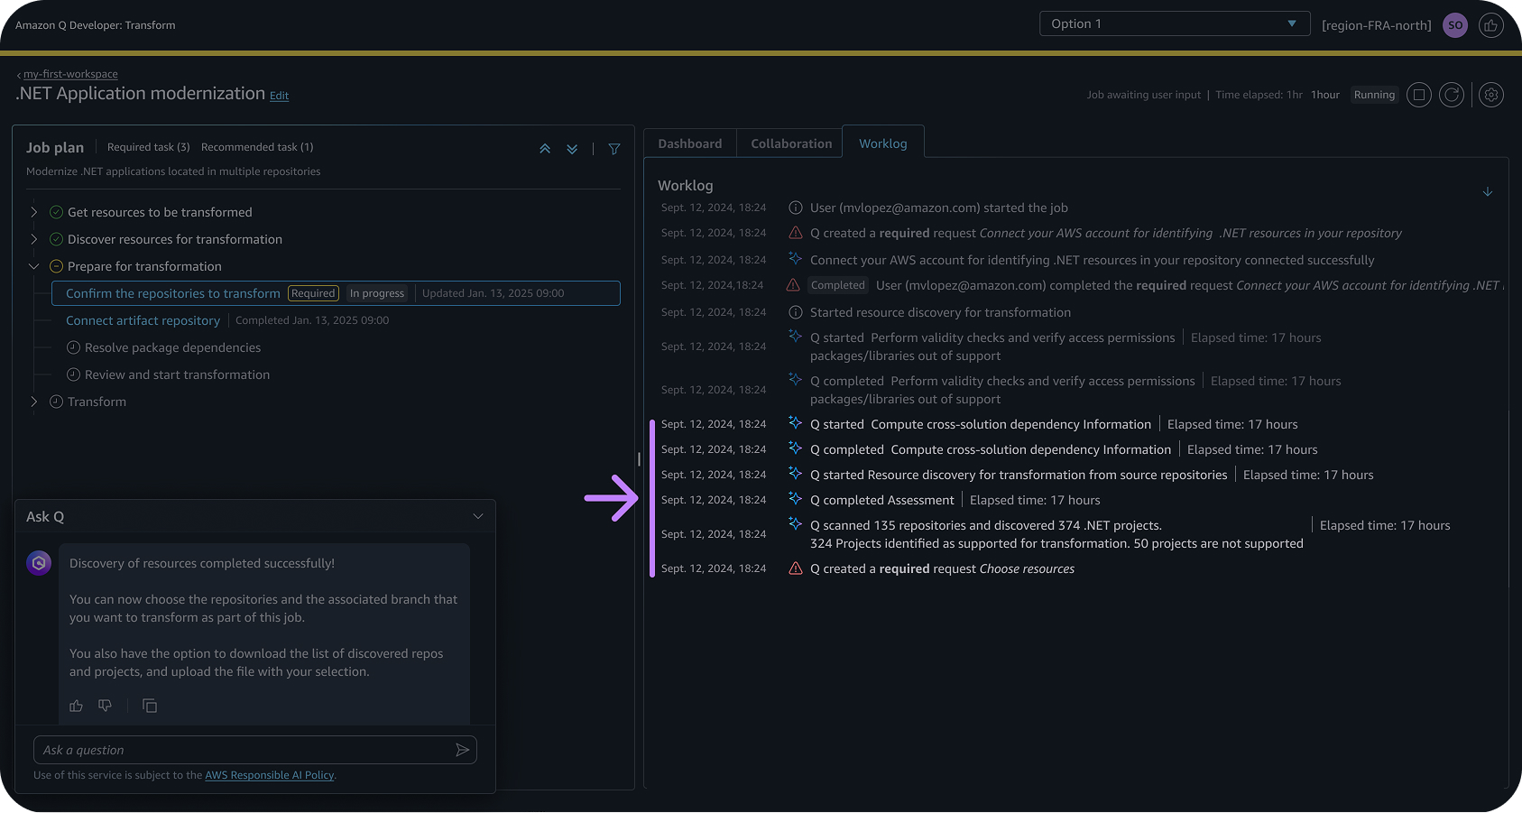Viewport: 1522px width, 813px height.
Task: Open job settings with the gear icon
Action: click(x=1491, y=95)
